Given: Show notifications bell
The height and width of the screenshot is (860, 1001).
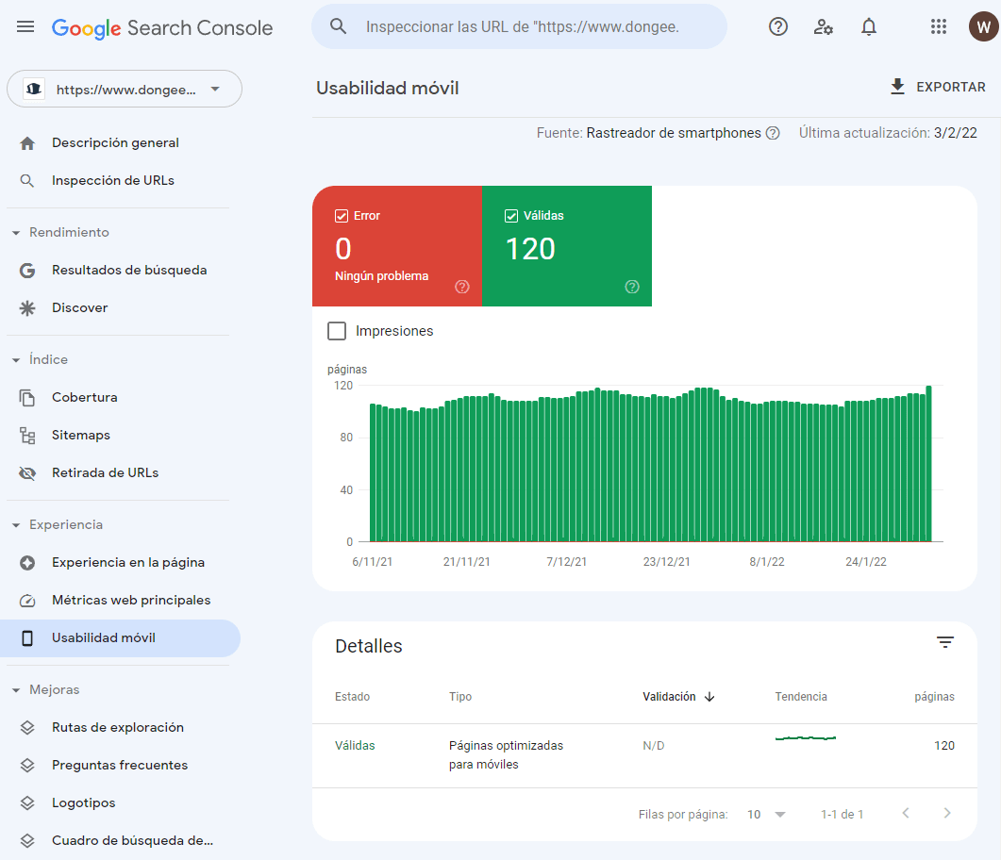Looking at the screenshot, I should click(868, 26).
